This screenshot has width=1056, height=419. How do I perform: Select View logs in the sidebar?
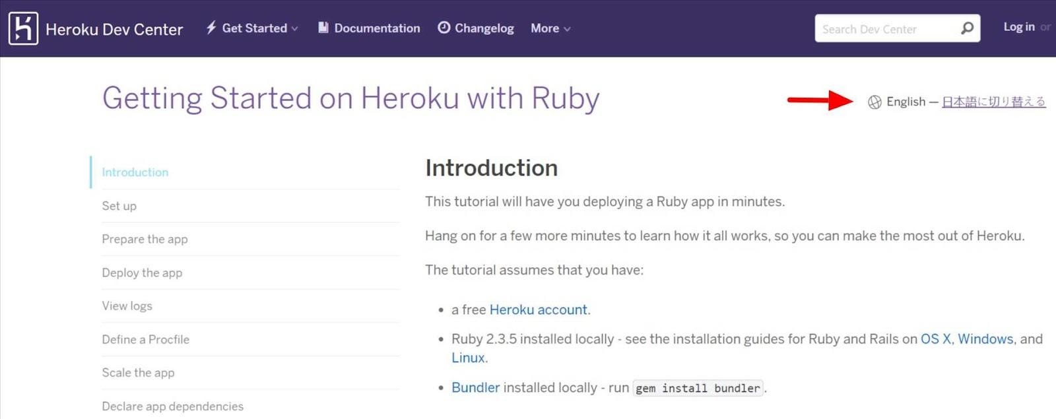click(x=127, y=306)
